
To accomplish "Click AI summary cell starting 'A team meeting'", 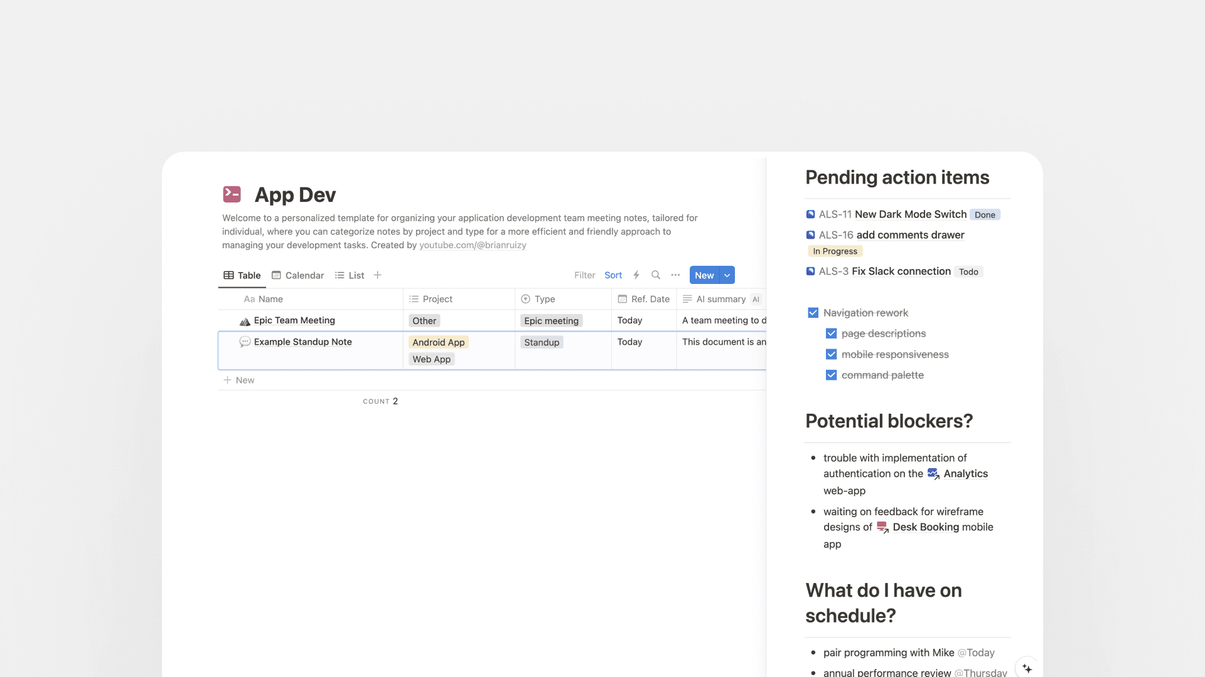I will pyautogui.click(x=722, y=320).
